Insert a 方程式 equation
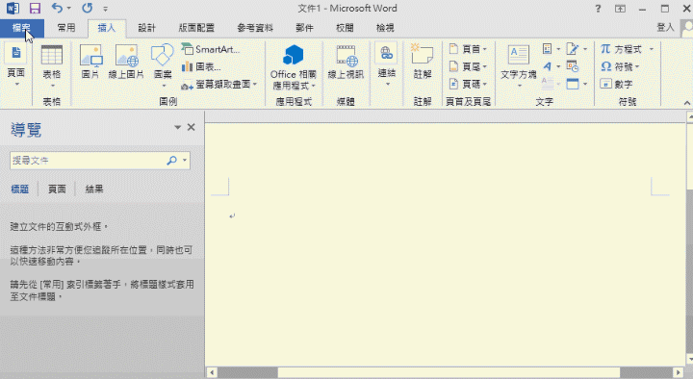This screenshot has width=693, height=379. (x=621, y=49)
